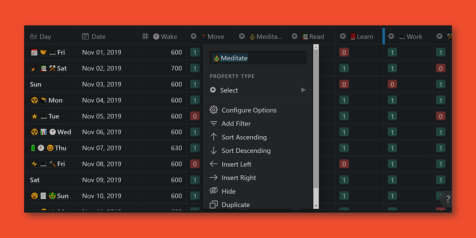Click the Configure Options gear icon
The height and width of the screenshot is (238, 476).
[214, 110]
